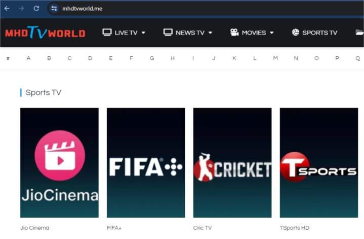
Task: Filter channels by letter D
Action: pyautogui.click(x=90, y=58)
